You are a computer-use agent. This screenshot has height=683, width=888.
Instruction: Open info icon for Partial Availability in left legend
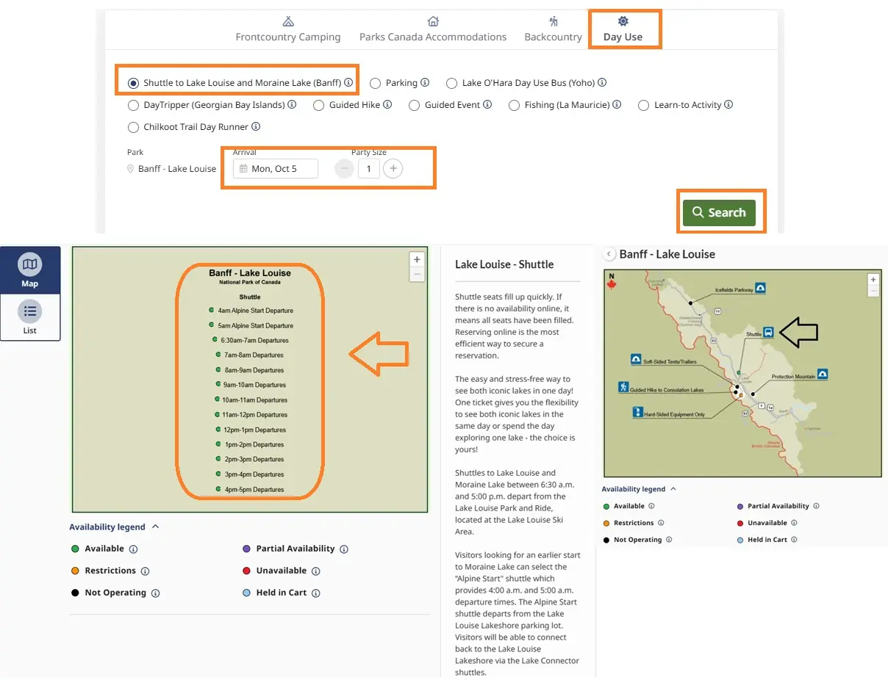(344, 549)
